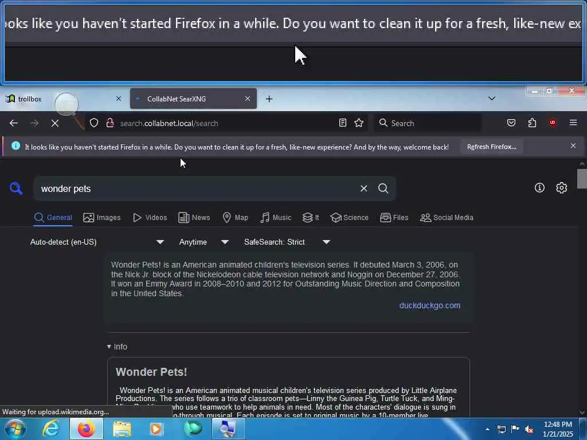Viewport: 587px width, 440px height.
Task: Click the SearXNG logo magnifier
Action: tap(16, 188)
